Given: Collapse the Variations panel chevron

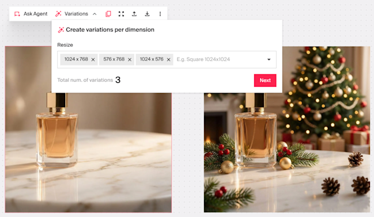Looking at the screenshot, I should [95, 14].
